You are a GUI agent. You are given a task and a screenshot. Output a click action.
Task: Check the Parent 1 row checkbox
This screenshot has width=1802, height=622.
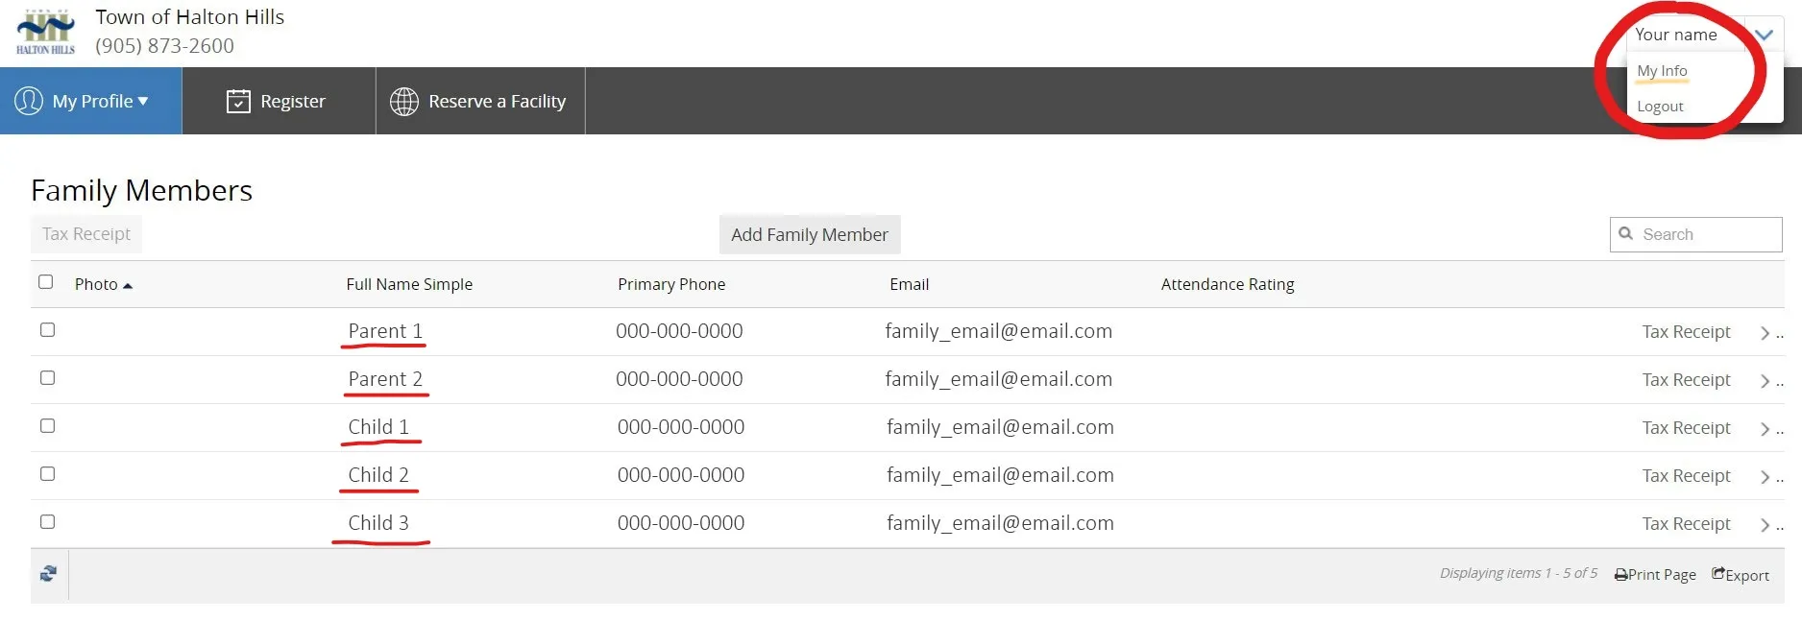(47, 329)
